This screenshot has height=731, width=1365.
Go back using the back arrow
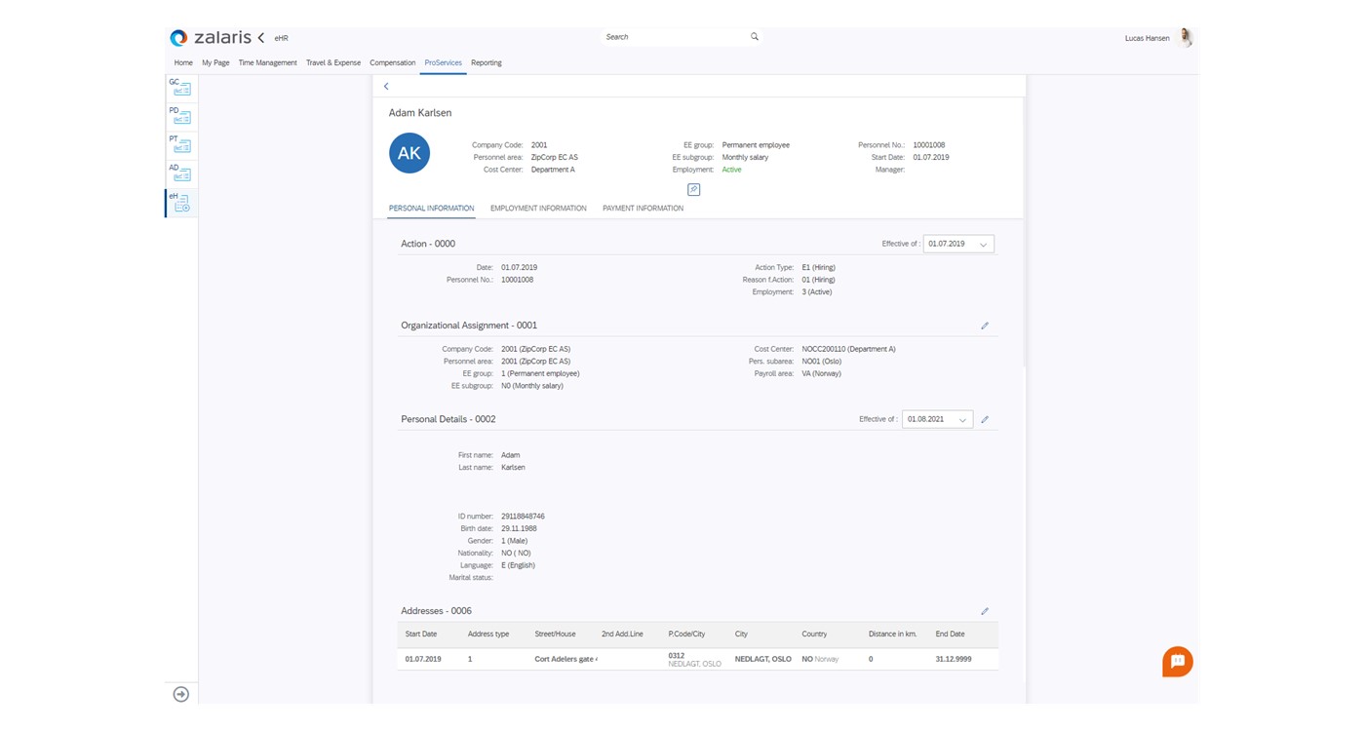tap(386, 87)
